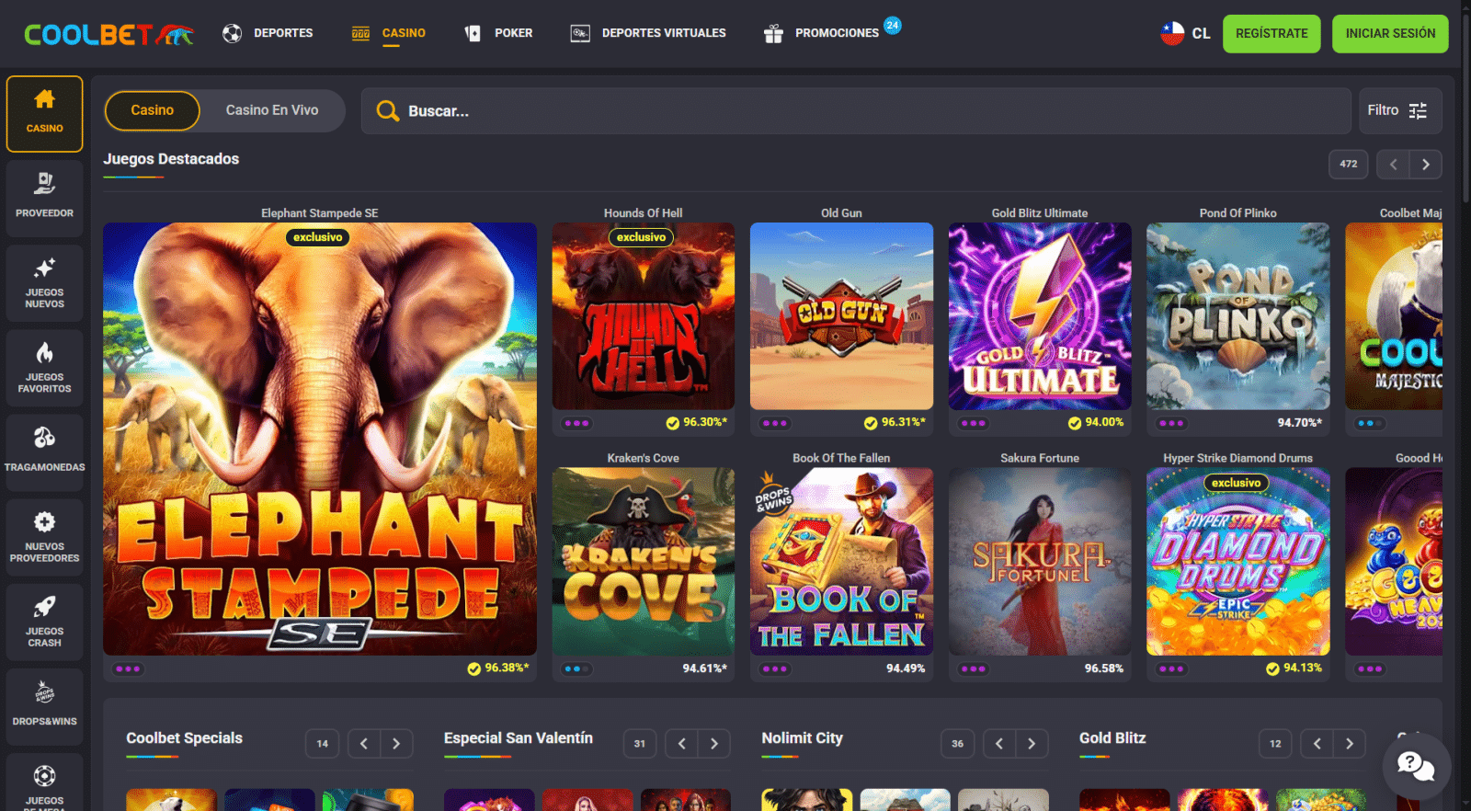The image size is (1471, 811).
Task: Open Juegos Nuevos sidebar icon
Action: 45,283
